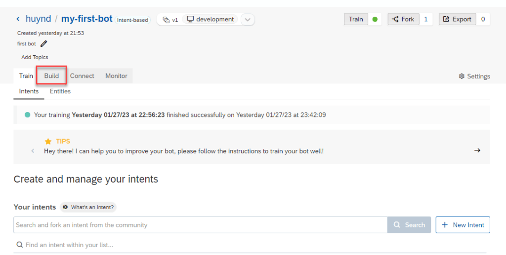Click the star icon next to TIPS
This screenshot has height=255, width=506.
[48, 142]
